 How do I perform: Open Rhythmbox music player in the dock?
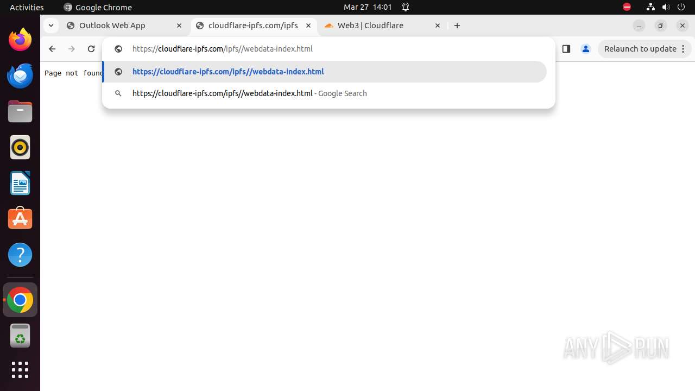click(x=20, y=147)
